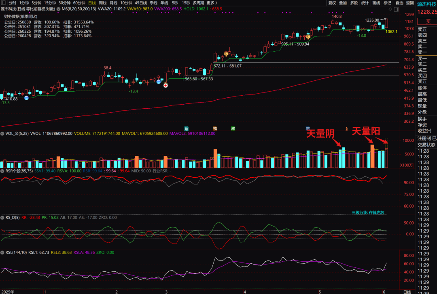Viewport: 437px width, 294px height.
Task: Click the 榜 event marker on timeline
Action: pos(215,128)
